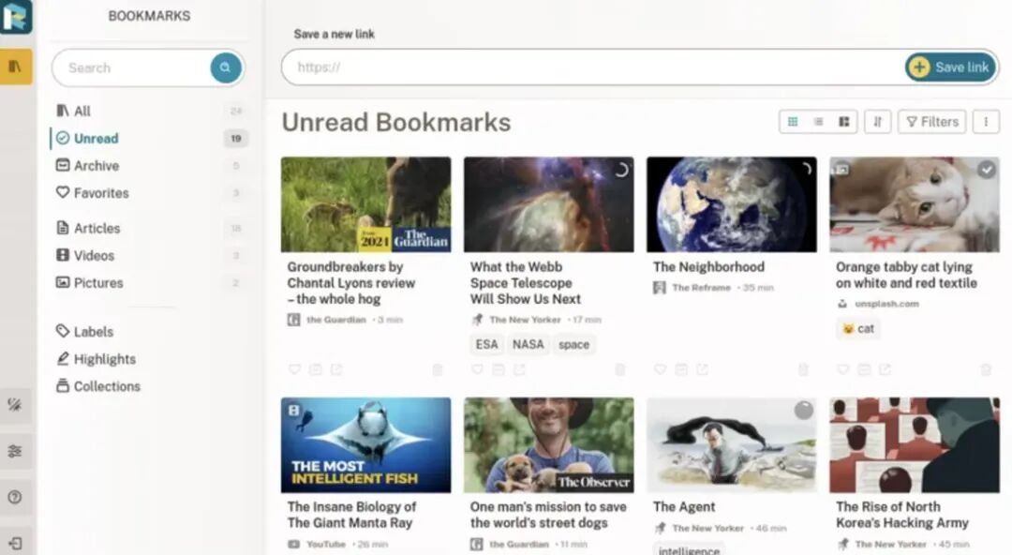Click the Guardian hog thumbnail image

(366, 204)
